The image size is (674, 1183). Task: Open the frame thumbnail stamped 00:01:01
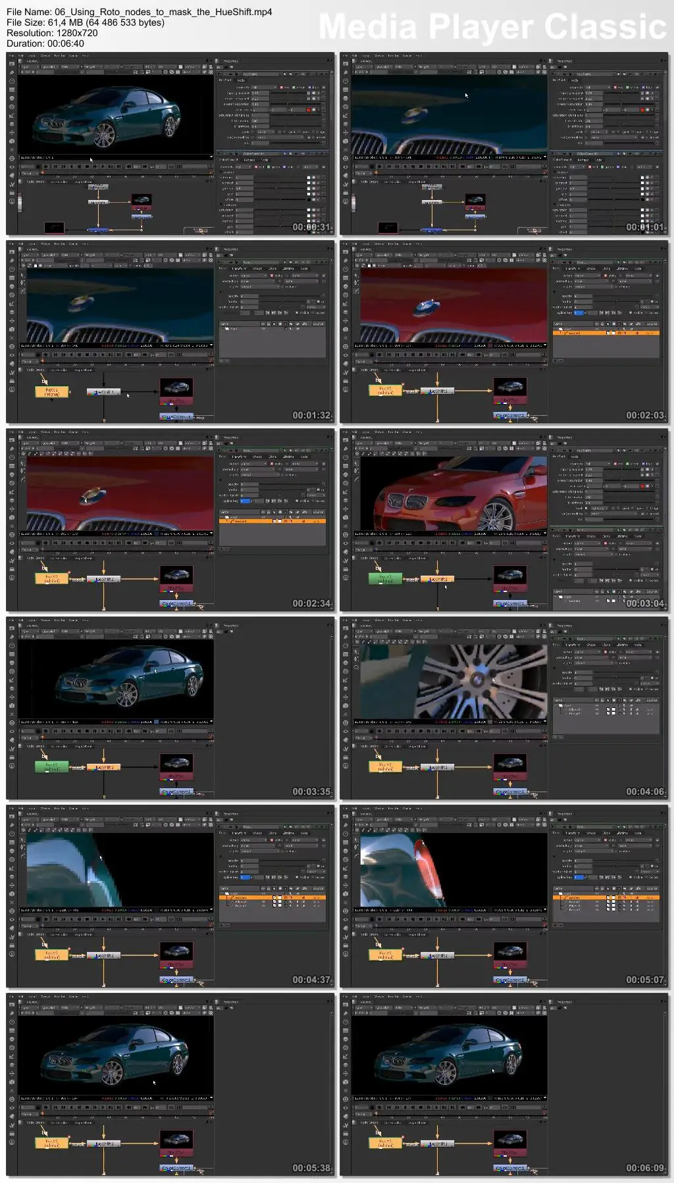pos(504,143)
